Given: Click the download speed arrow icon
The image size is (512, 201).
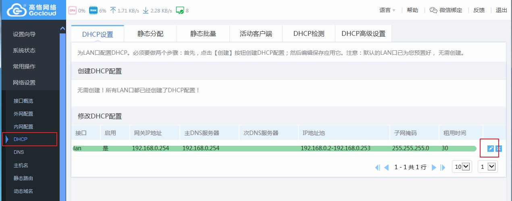Looking at the screenshot, I should pos(146,10).
